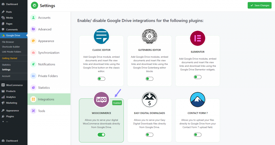Select the Integrations settings tab

click(x=49, y=99)
